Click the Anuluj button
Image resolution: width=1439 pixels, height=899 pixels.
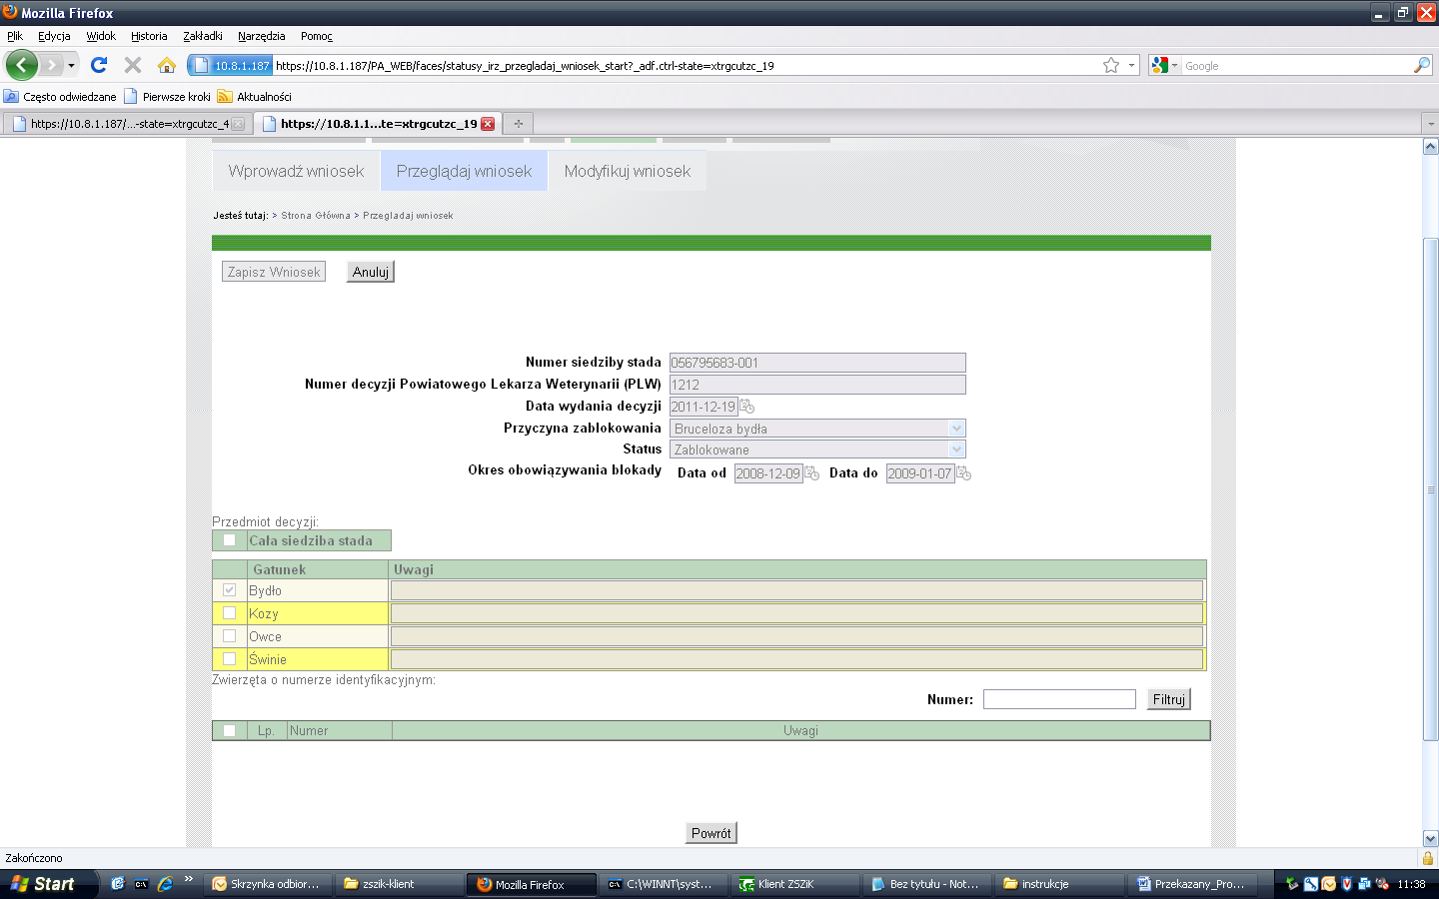pos(371,272)
